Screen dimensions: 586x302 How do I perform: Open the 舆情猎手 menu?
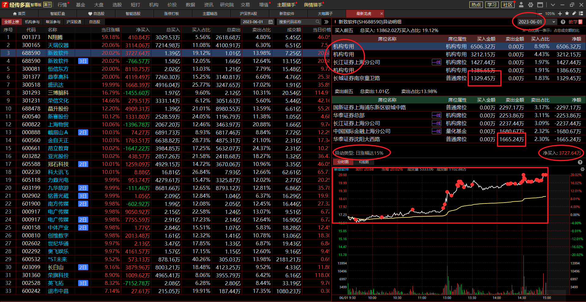pos(313,5)
